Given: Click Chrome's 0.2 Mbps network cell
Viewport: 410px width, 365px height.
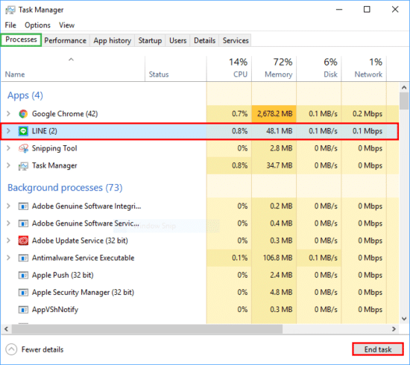Looking at the screenshot, I should [x=364, y=114].
